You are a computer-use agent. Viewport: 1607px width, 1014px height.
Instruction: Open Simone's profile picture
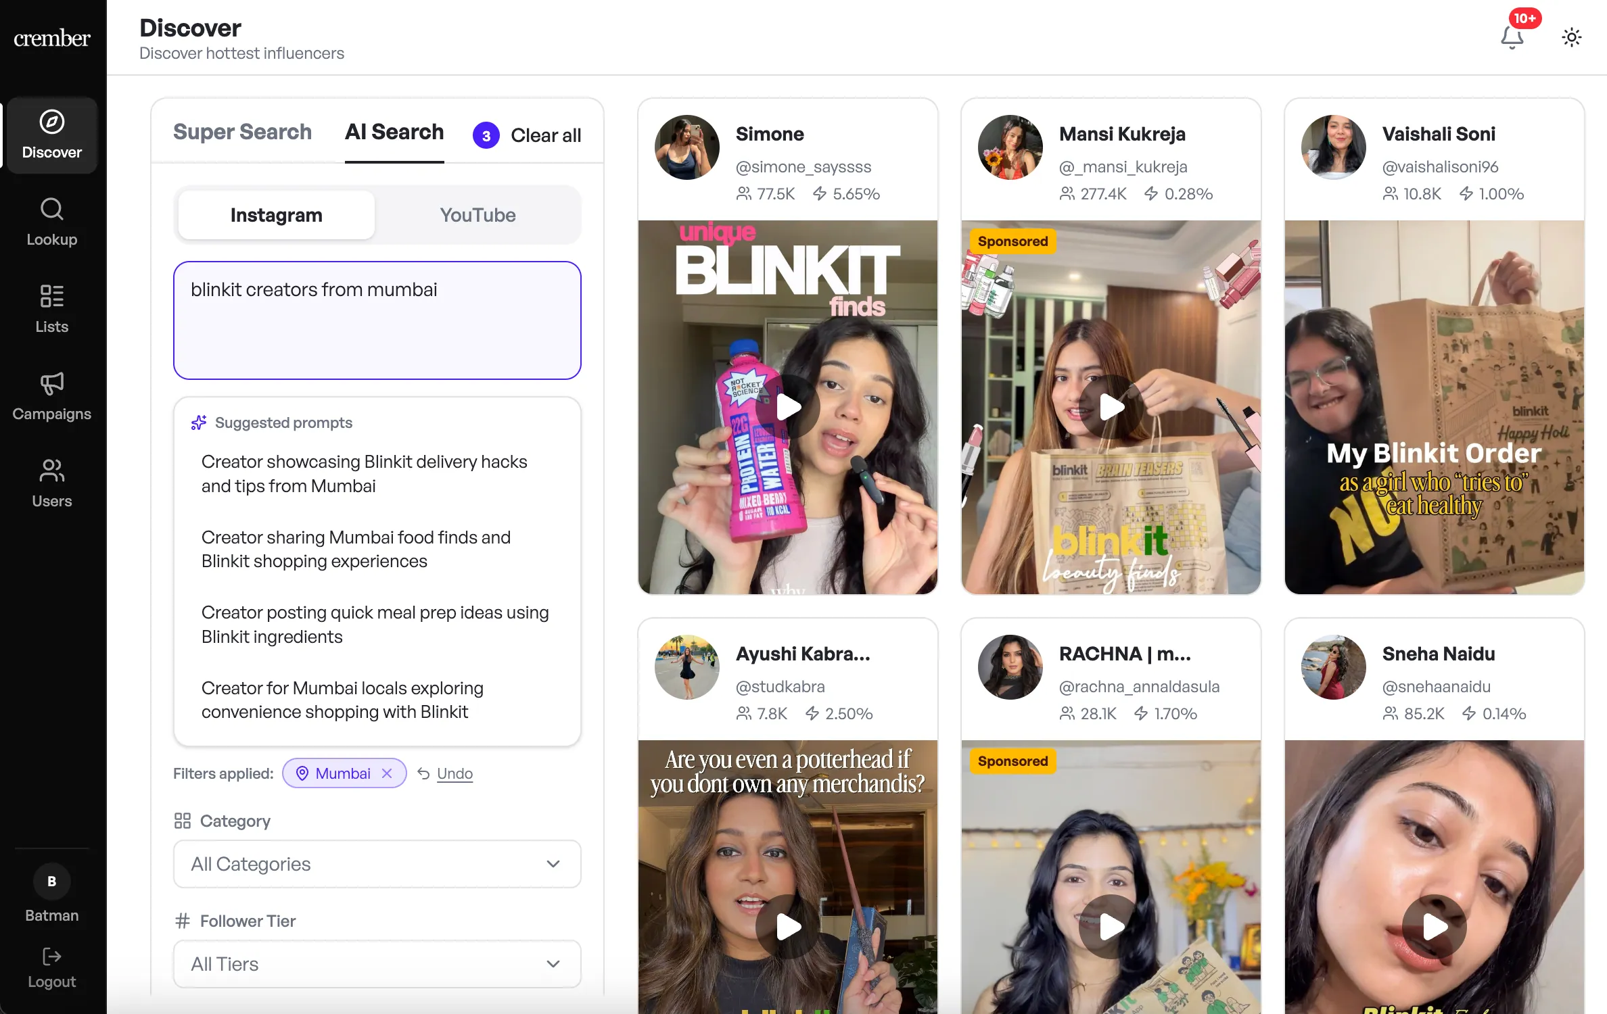pyautogui.click(x=687, y=147)
